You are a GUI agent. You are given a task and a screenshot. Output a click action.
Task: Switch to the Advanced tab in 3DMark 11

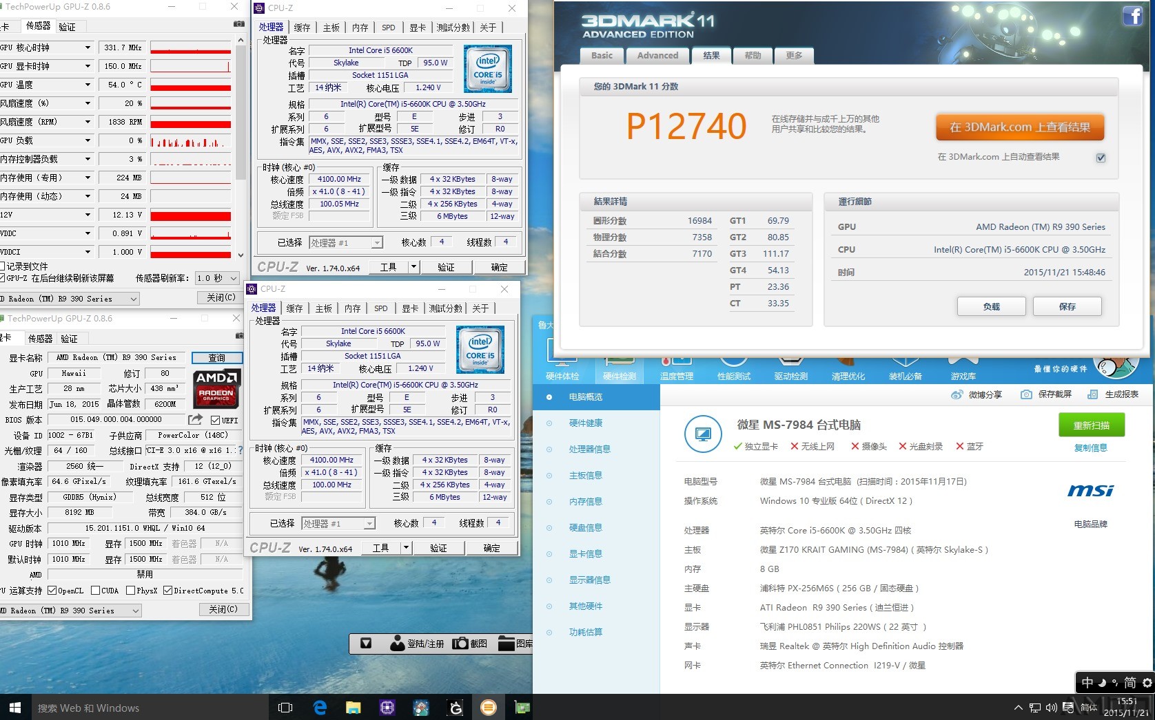(x=657, y=56)
